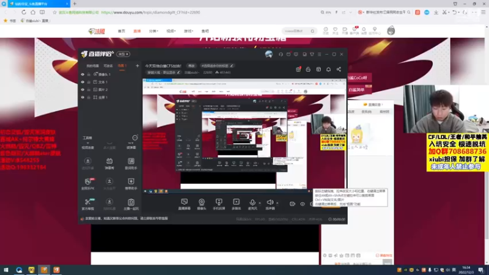
Task: Hide the 图片 2 source layer
Action: (x=83, y=90)
